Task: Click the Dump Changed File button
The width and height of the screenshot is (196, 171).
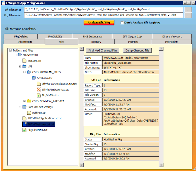Action: (137, 50)
